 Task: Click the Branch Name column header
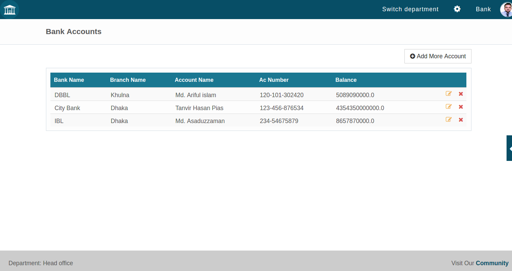click(x=128, y=80)
